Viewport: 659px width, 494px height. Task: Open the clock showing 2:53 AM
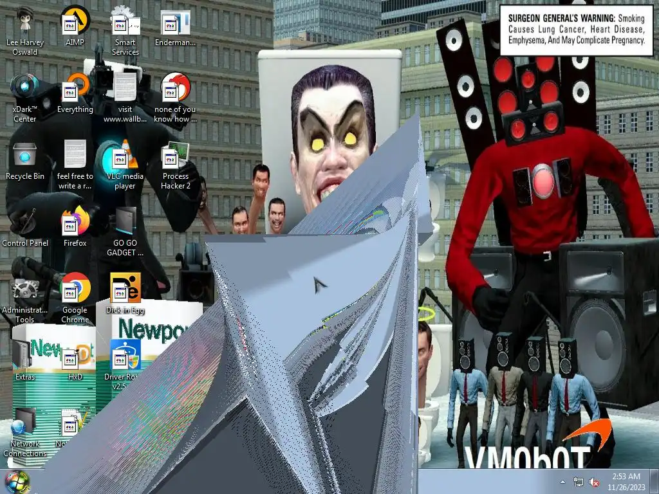(626, 482)
